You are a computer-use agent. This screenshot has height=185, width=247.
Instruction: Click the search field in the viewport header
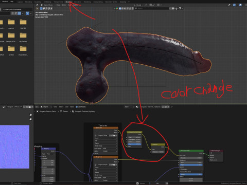(152, 8)
